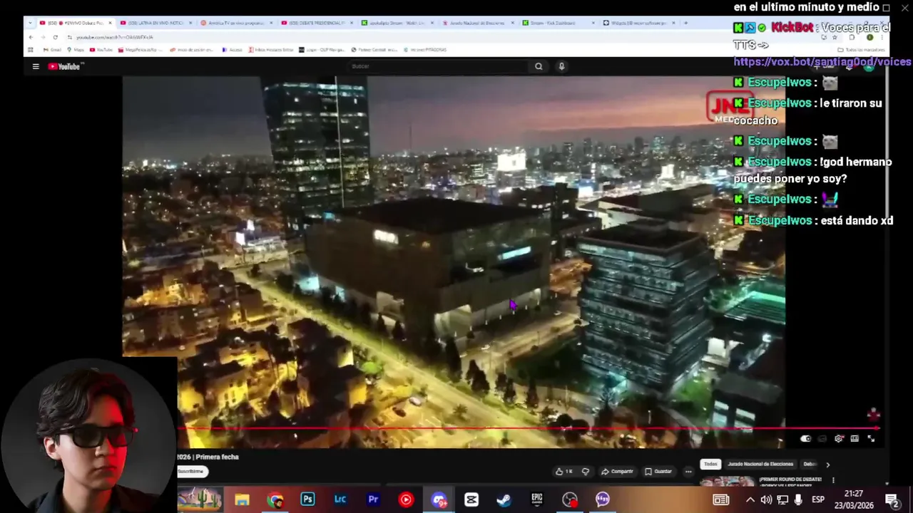Reload the page in Chrome
Viewport: 913px width, 513px height.
pos(55,37)
